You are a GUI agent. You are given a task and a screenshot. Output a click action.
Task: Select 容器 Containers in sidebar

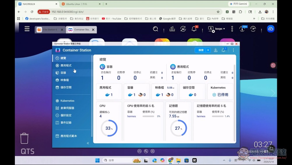pyautogui.click(x=71, y=73)
